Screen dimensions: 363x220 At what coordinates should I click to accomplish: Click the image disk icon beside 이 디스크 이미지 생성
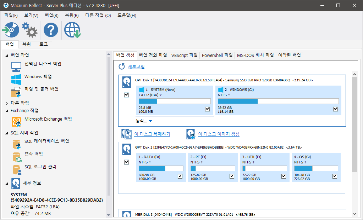click(x=191, y=134)
